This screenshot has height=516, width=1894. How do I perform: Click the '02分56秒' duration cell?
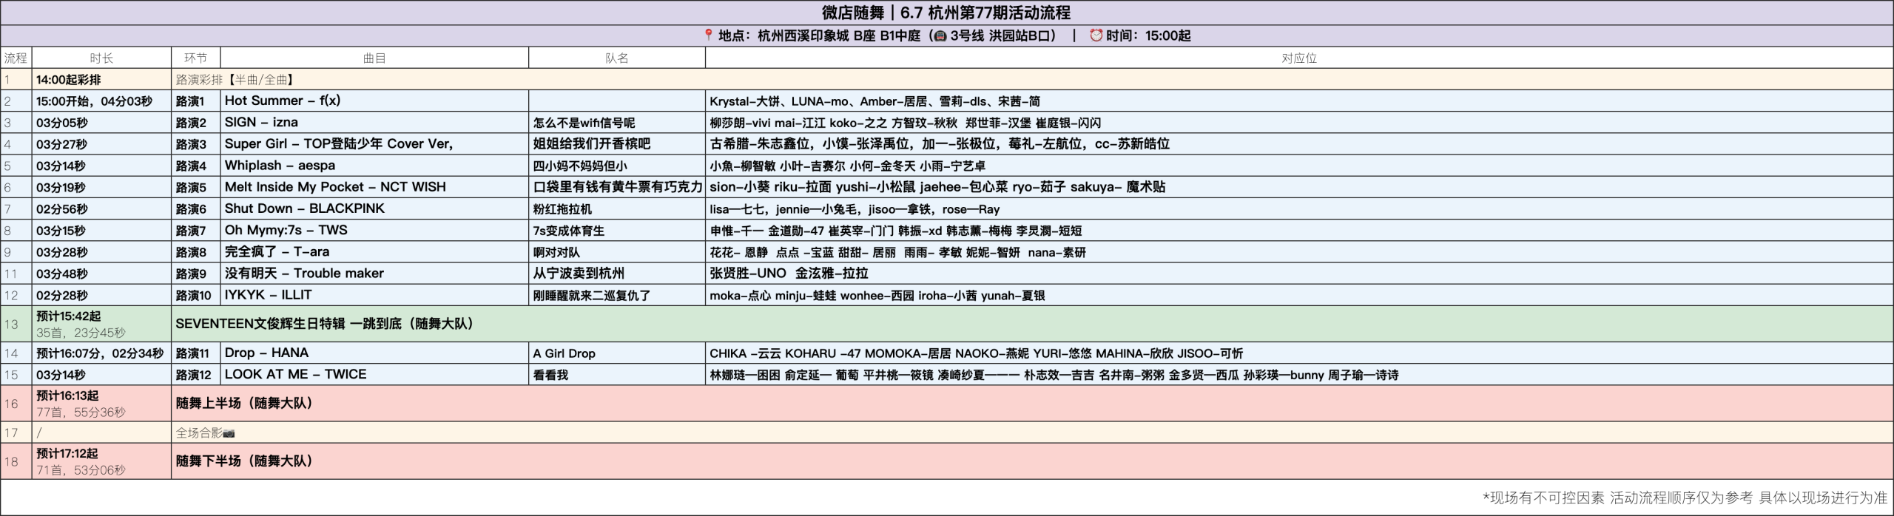click(x=101, y=208)
